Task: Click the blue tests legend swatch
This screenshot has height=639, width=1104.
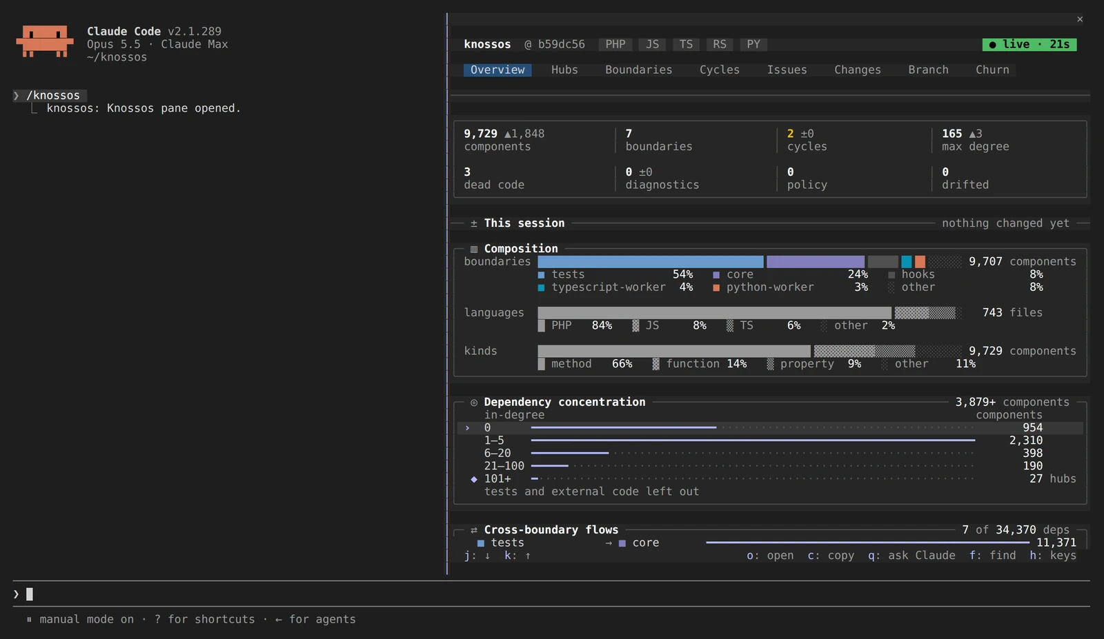Action: point(542,275)
